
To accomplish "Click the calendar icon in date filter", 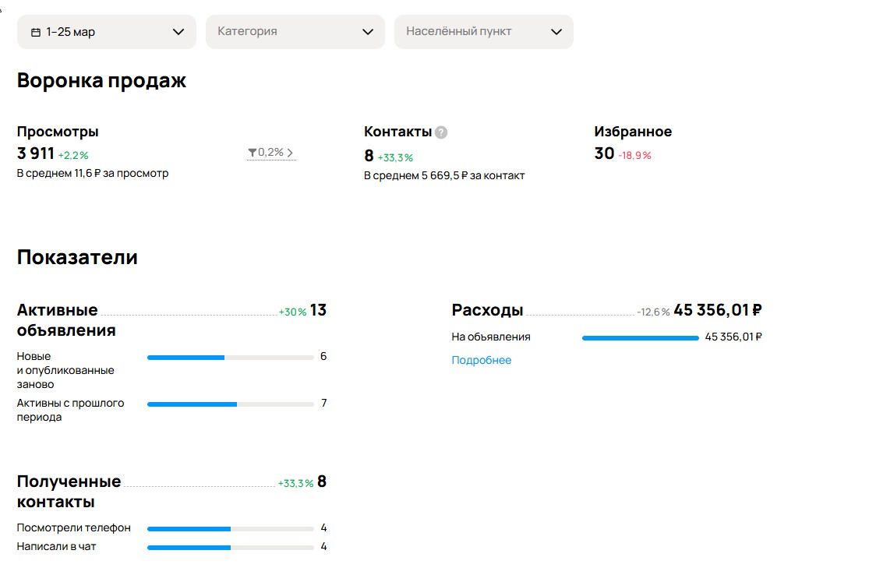I will pos(36,32).
